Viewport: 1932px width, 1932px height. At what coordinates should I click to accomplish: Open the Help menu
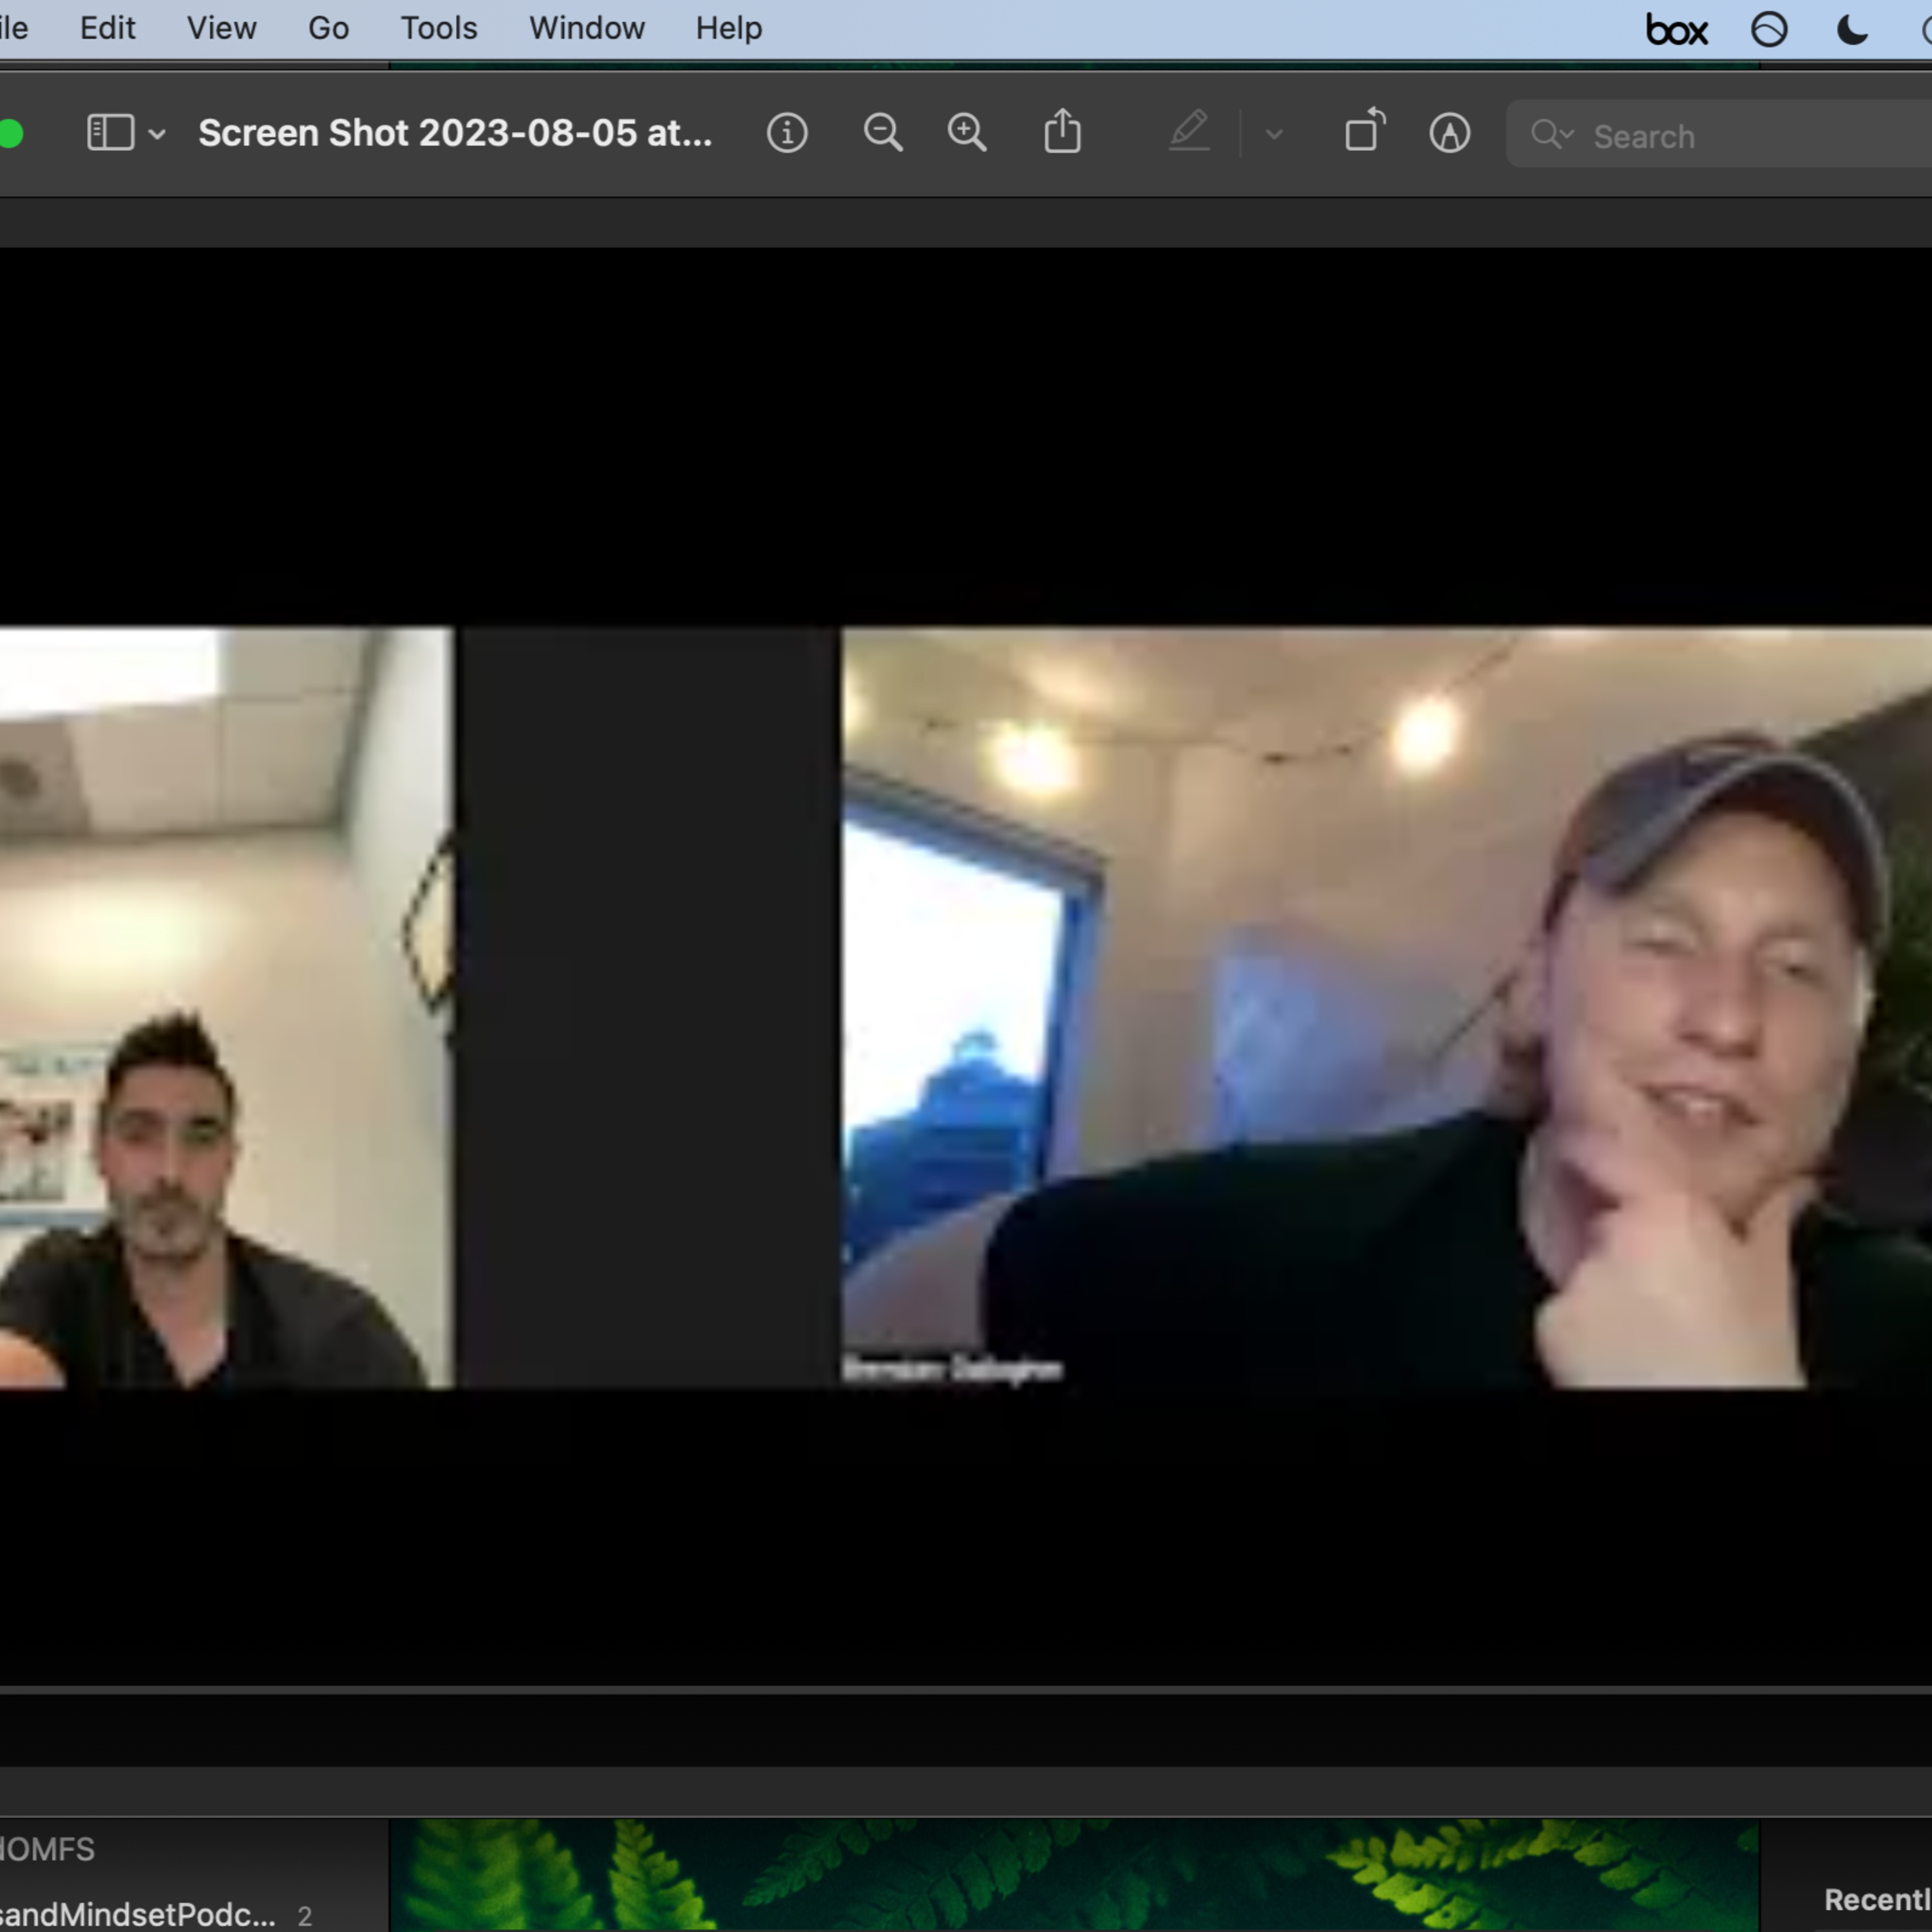pos(729,28)
